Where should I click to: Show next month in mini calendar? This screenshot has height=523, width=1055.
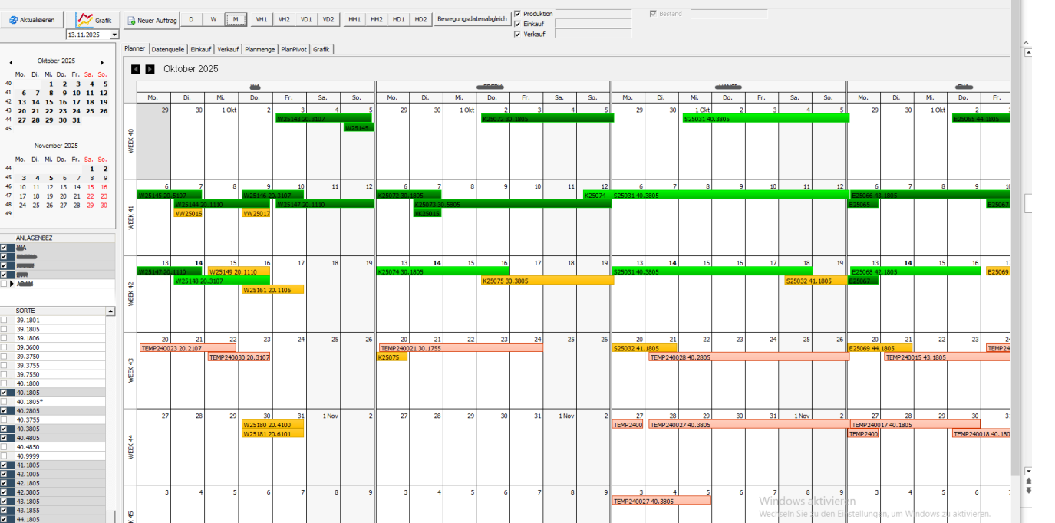(102, 62)
